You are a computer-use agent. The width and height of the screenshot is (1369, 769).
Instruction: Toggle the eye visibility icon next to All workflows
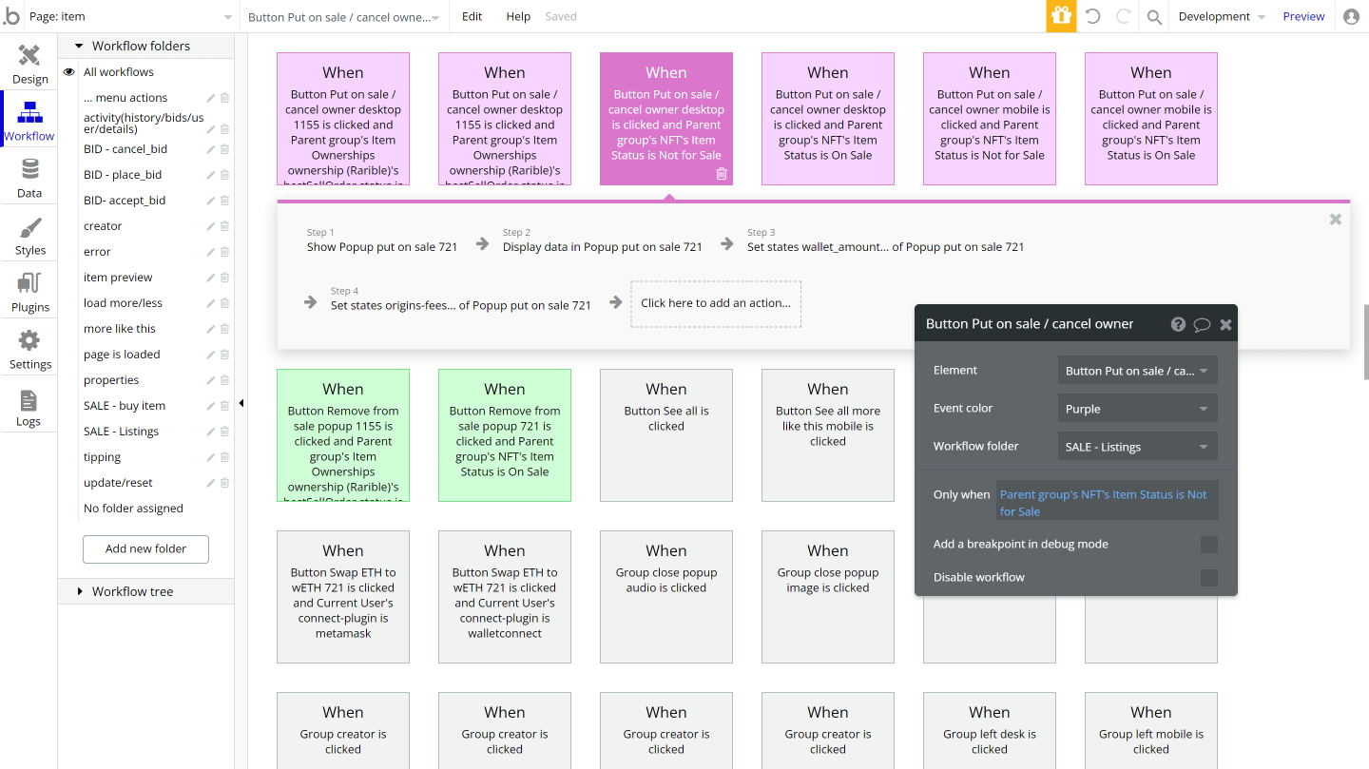67,71
